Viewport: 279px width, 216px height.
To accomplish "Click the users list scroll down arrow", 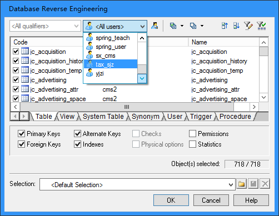I will 142,78.
